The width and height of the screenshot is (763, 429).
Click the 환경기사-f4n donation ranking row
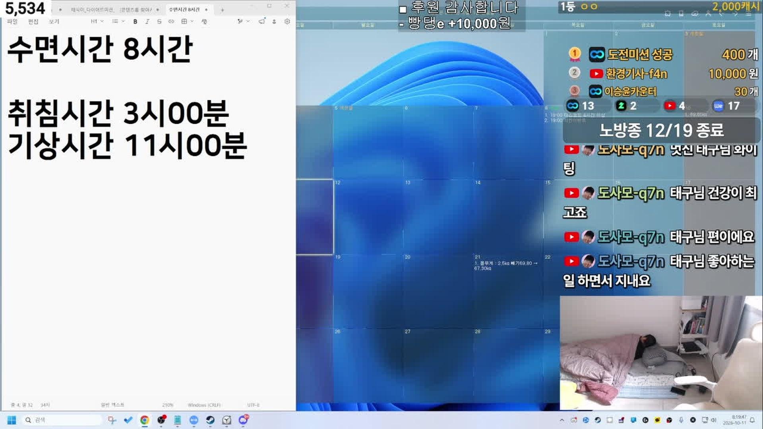pos(663,73)
